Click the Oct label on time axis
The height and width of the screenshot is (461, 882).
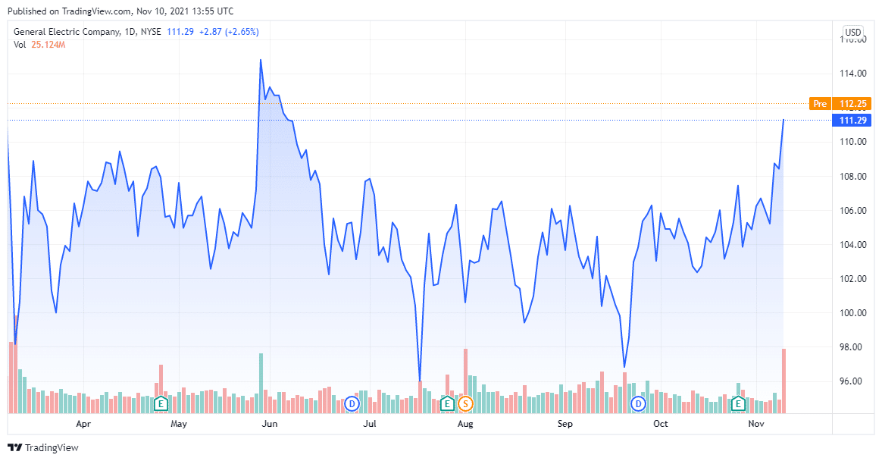[661, 424]
